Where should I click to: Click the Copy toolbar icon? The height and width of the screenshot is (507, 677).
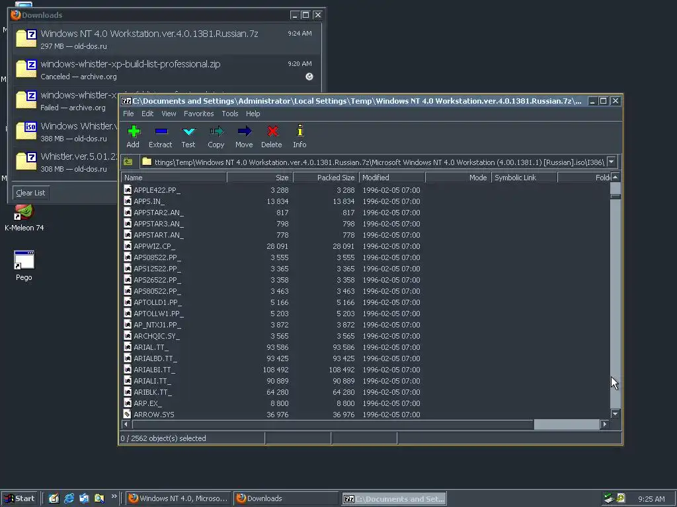(x=216, y=131)
